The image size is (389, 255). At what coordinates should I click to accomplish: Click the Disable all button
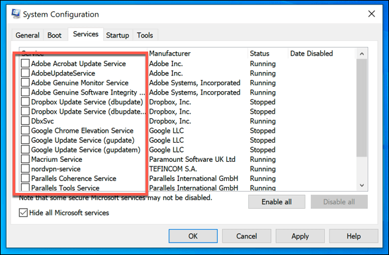coord(339,201)
